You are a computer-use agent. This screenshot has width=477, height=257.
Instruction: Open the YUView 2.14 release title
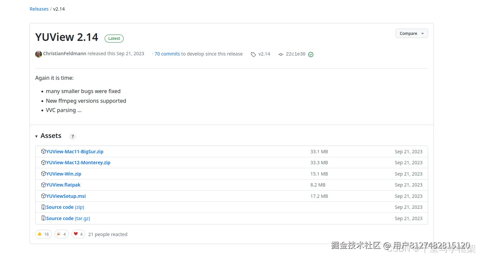pyautogui.click(x=67, y=37)
